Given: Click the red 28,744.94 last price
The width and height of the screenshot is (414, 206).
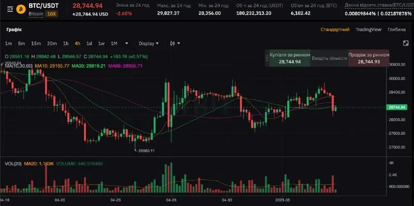Looking at the screenshot, I should click(87, 6).
